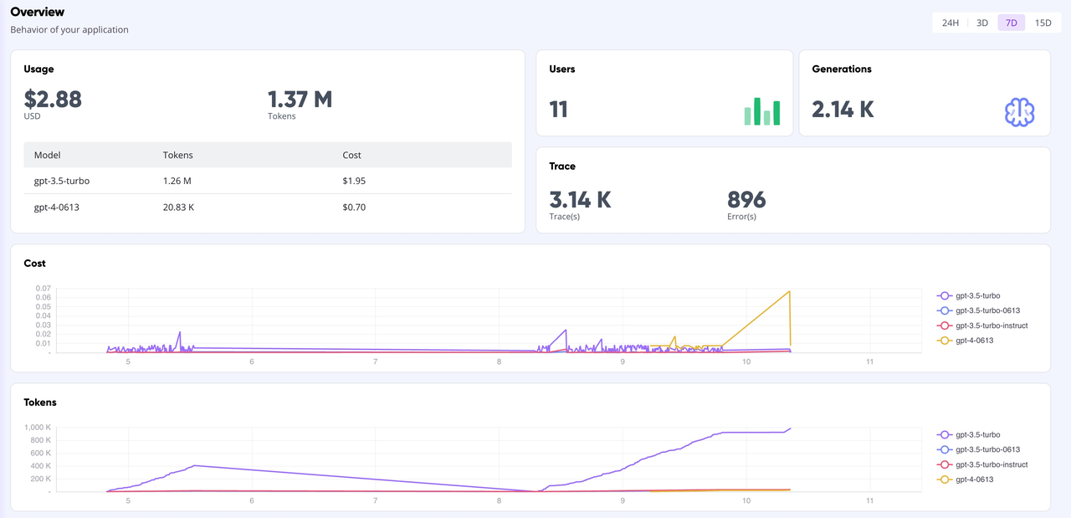Expand the Usage model table
The width and height of the screenshot is (1071, 518).
[268, 155]
